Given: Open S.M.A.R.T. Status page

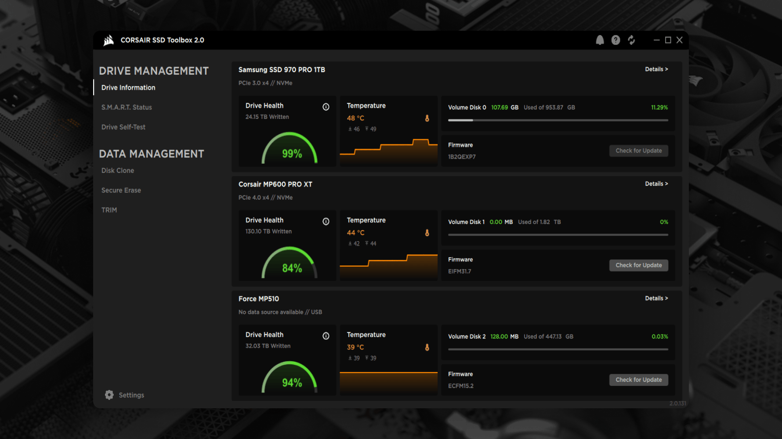Looking at the screenshot, I should click(x=127, y=107).
